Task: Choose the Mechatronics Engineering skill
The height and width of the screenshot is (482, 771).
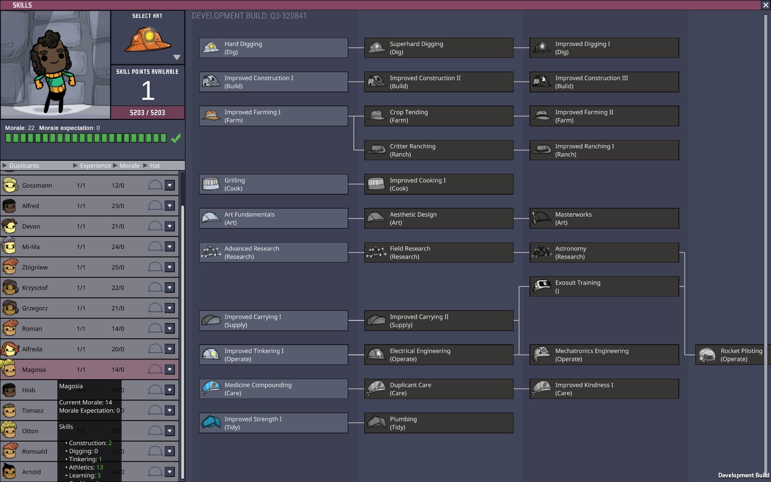Action: coord(604,355)
